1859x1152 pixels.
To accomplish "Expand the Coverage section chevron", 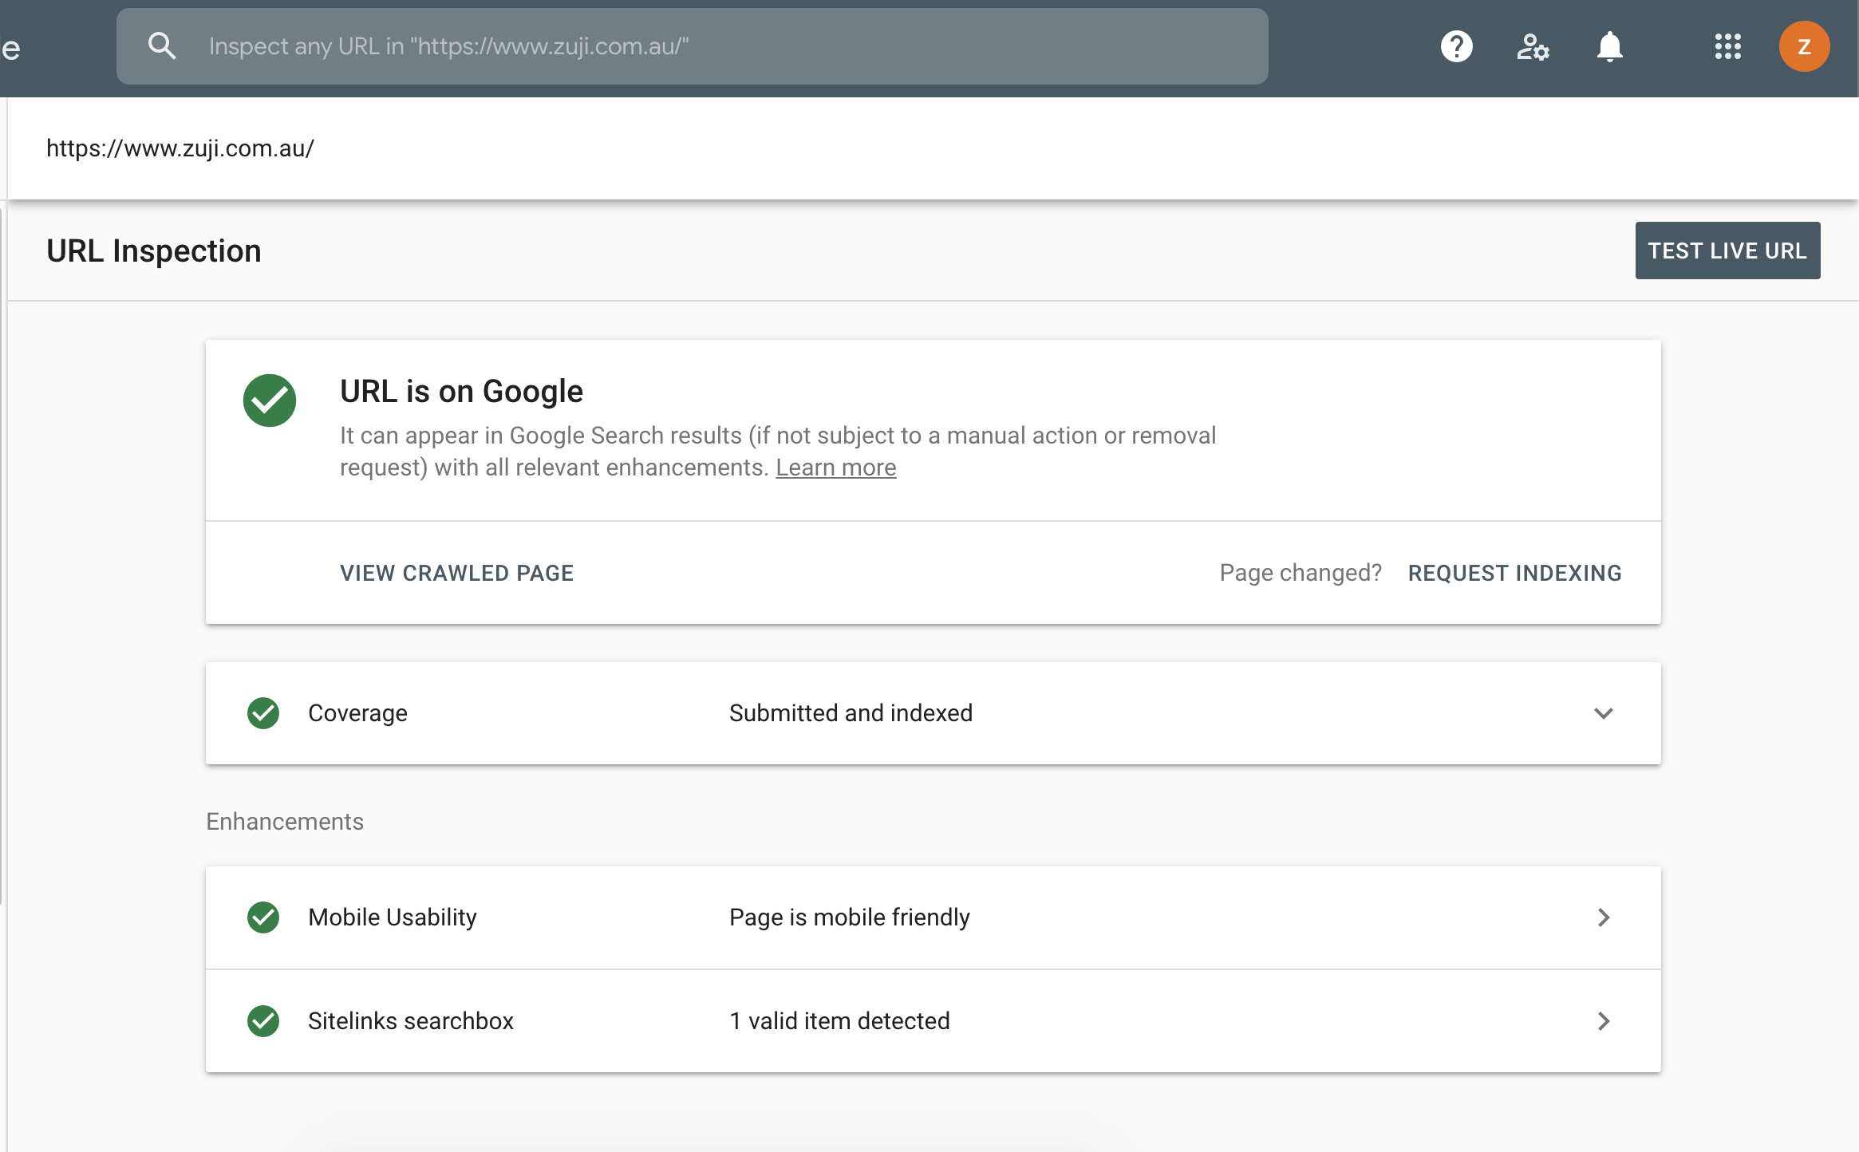I will pyautogui.click(x=1604, y=713).
